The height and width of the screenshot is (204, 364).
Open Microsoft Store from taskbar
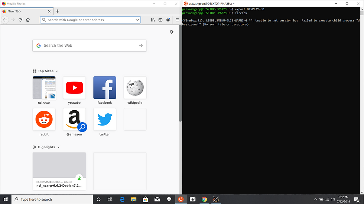146,200
